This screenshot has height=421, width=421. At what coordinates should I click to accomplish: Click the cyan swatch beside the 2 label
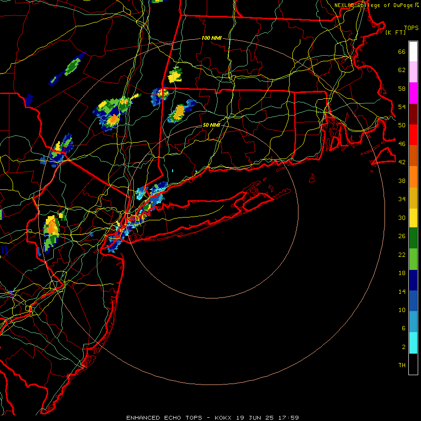pos(413,343)
